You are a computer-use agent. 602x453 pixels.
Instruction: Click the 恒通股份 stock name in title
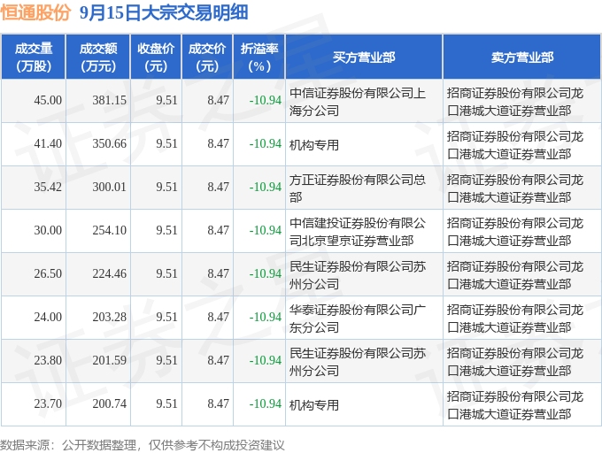(35, 12)
